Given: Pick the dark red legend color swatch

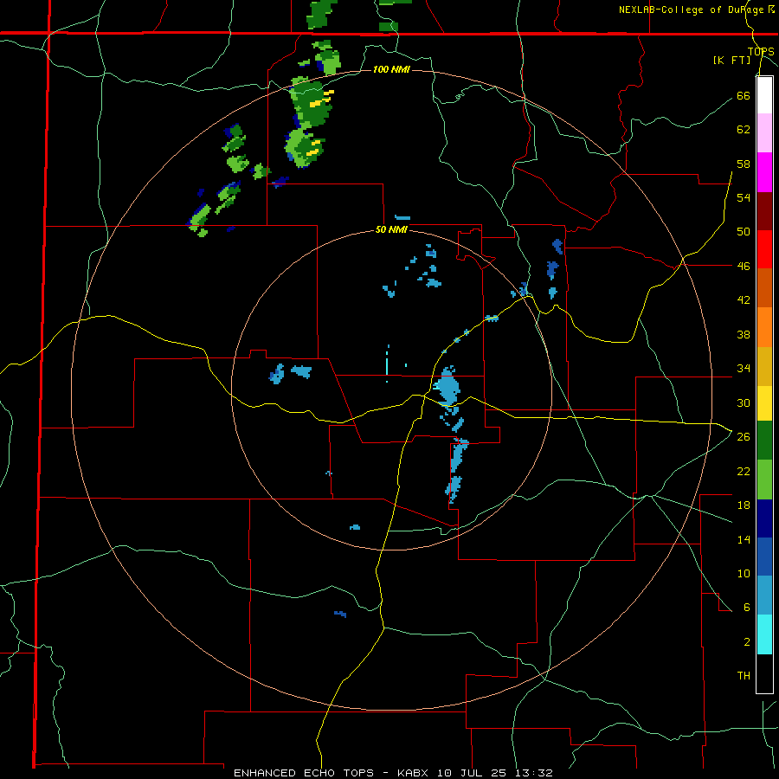Looking at the screenshot, I should tap(764, 211).
